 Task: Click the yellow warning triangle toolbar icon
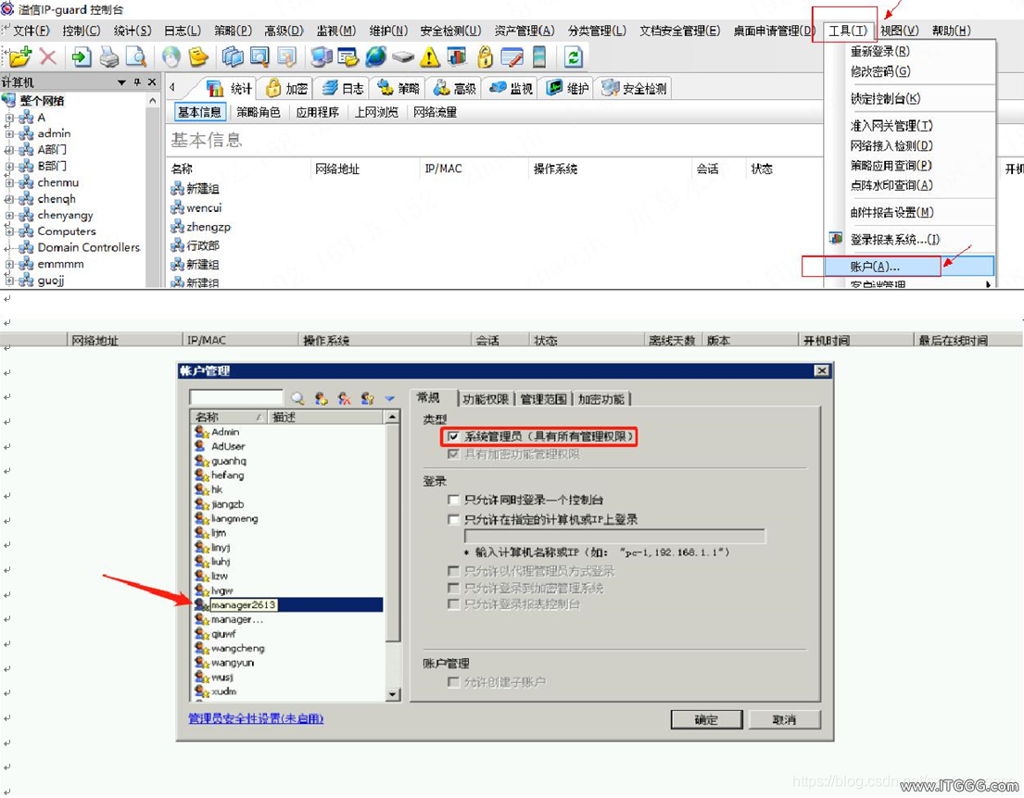(x=430, y=58)
